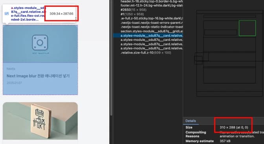Click the Memory estimate value 357 kB
264x144 pixels.
click(x=225, y=141)
